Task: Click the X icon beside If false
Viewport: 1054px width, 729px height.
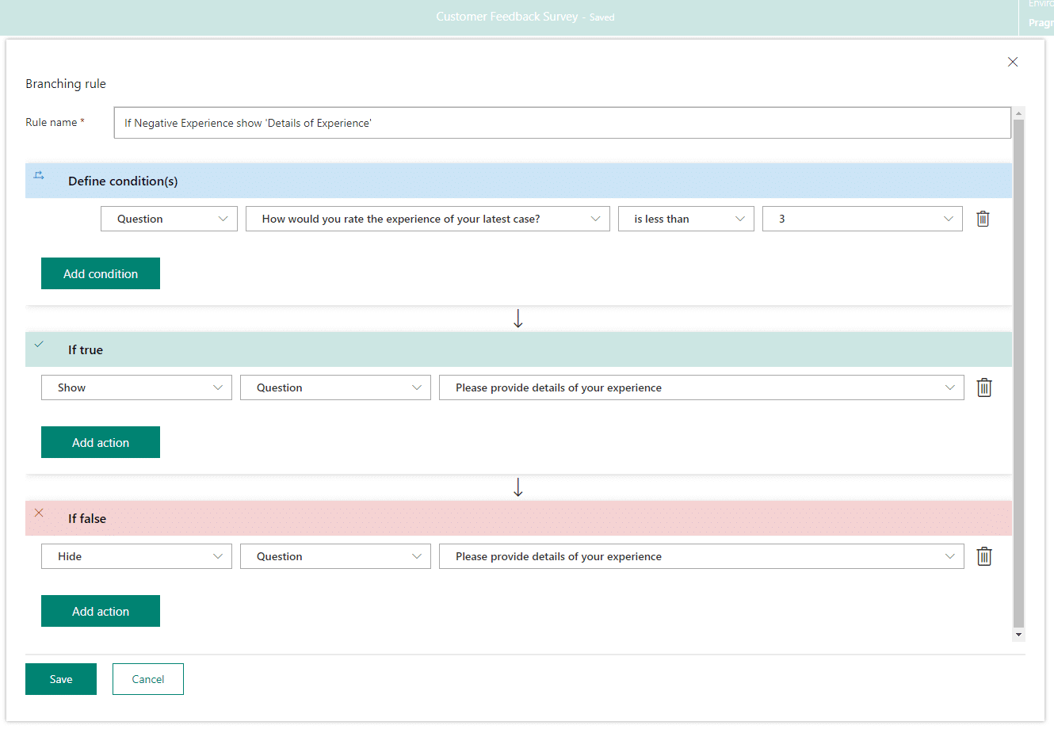Action: click(x=39, y=513)
